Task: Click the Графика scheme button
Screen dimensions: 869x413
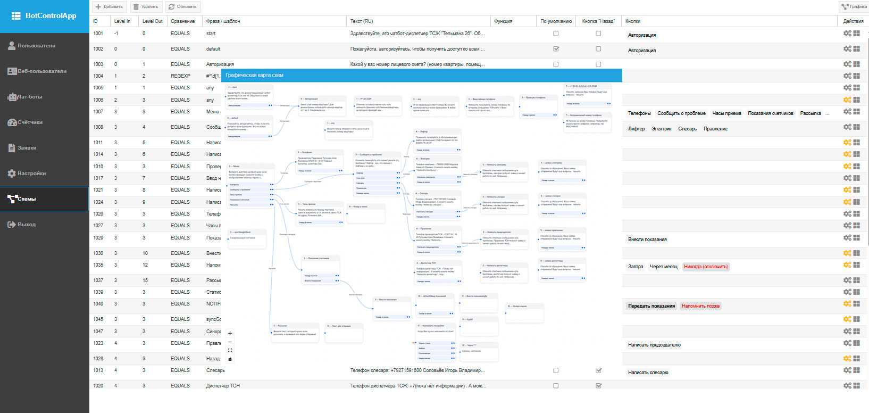Action: tap(854, 6)
